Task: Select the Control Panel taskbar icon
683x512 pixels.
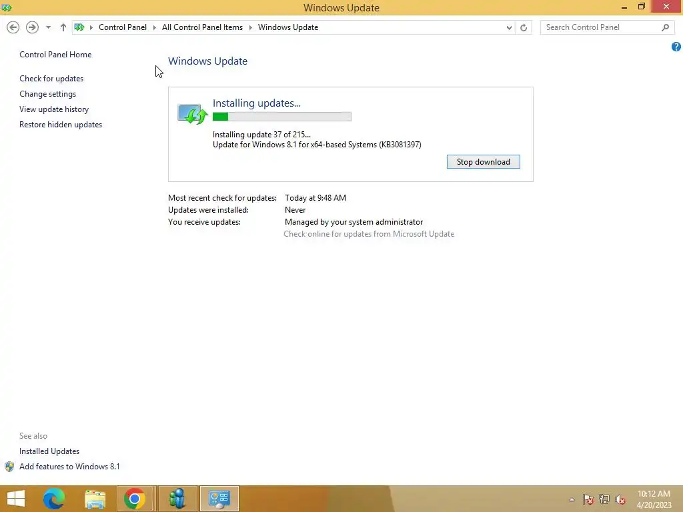Action: [x=219, y=499]
